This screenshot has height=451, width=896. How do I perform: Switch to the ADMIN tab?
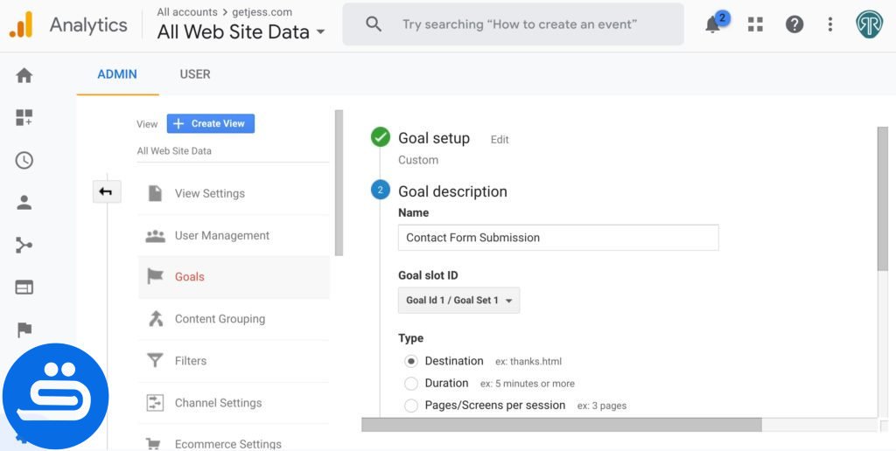117,74
